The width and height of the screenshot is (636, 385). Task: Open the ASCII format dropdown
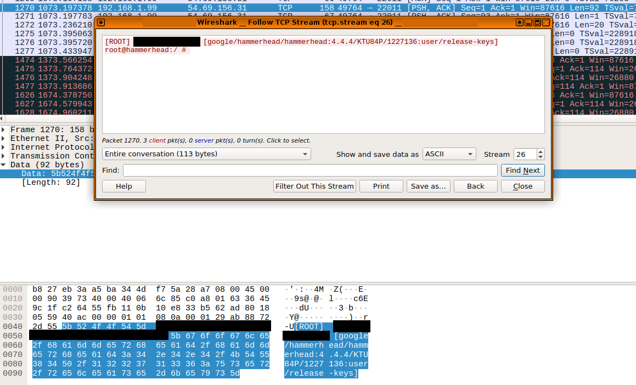(449, 154)
